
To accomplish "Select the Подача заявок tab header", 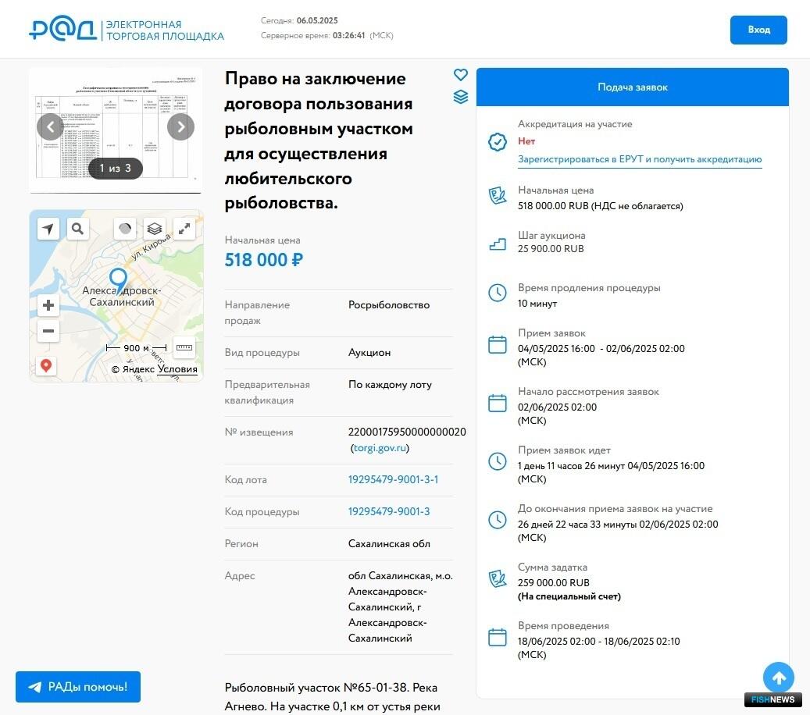I will pyautogui.click(x=632, y=87).
